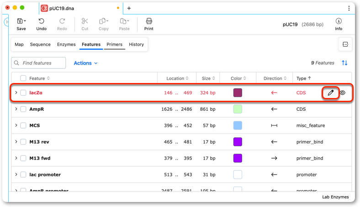Open the Actions dropdown menu

(85, 63)
